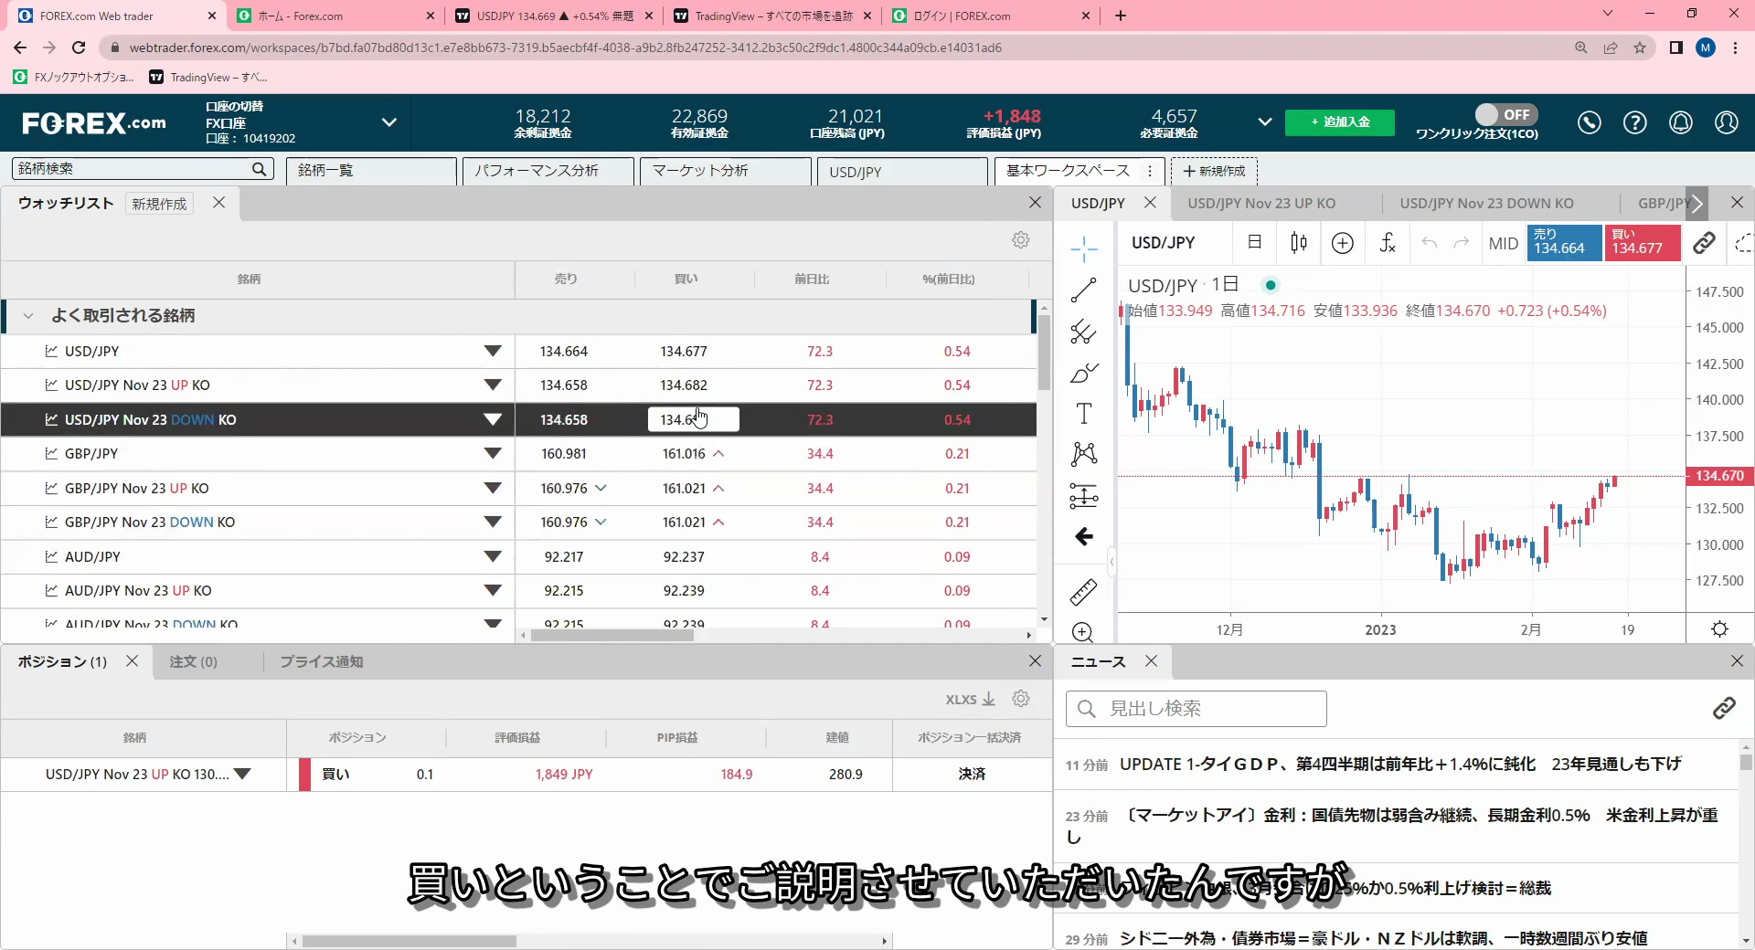Bookmark page with star icon
The height and width of the screenshot is (950, 1755).
pos(1640,47)
